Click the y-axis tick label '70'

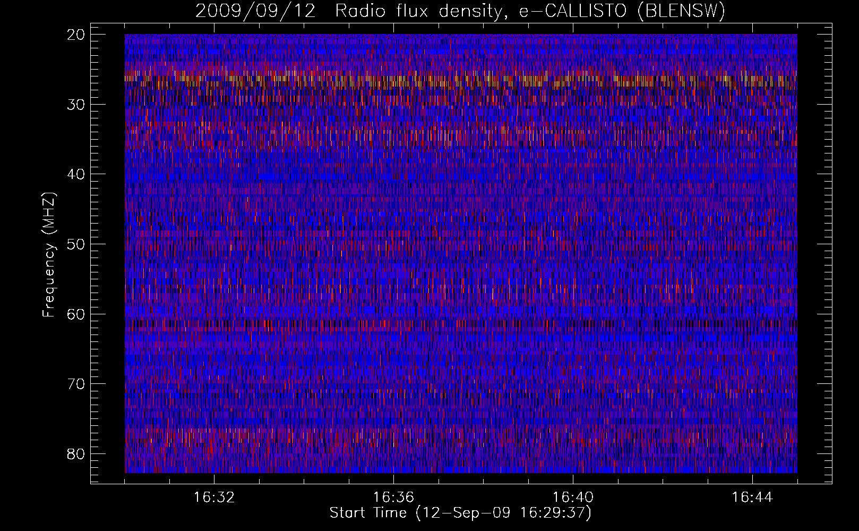click(x=76, y=384)
